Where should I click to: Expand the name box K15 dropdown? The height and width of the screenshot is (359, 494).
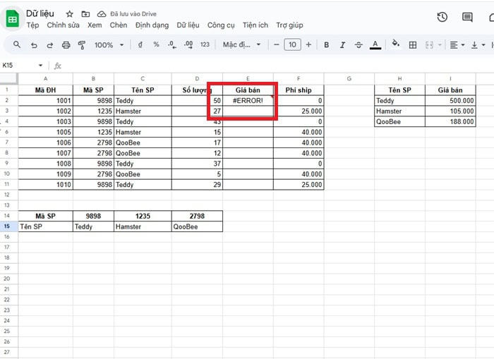click(x=40, y=66)
